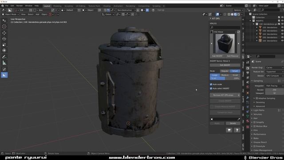
Task: Open the Tool settings properties tab icon
Action: (248, 62)
